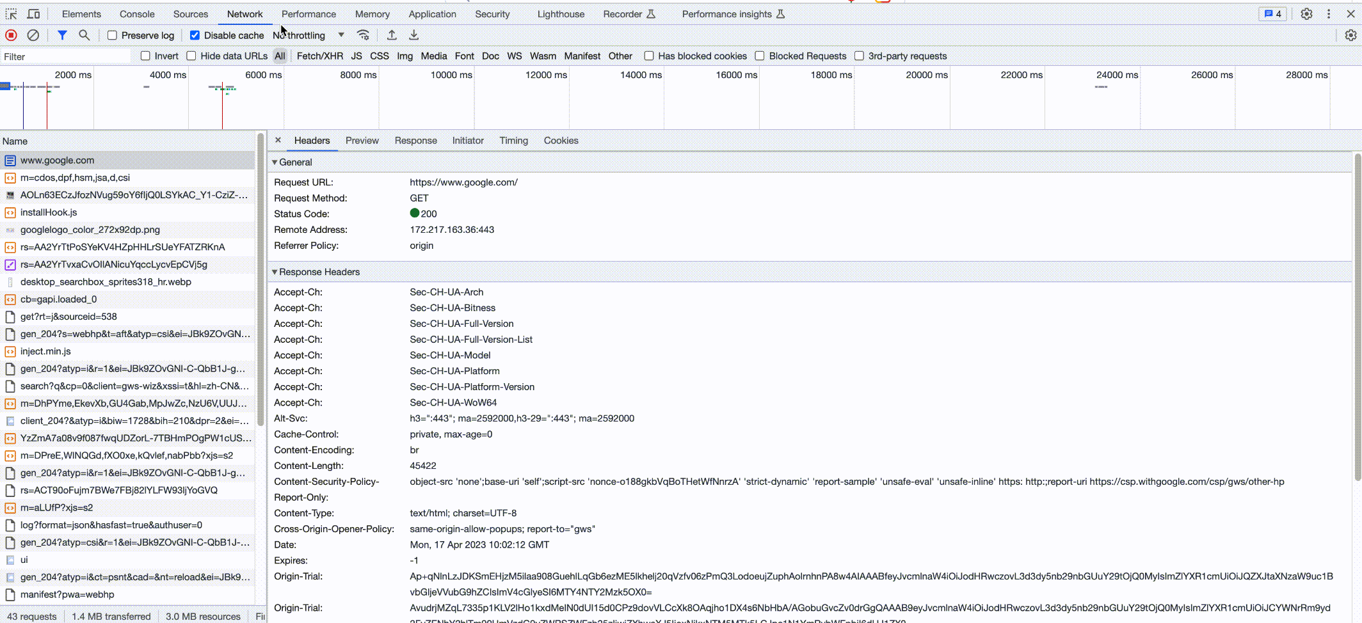Select the inject.min.js request
The image size is (1362, 623).
[x=128, y=351]
